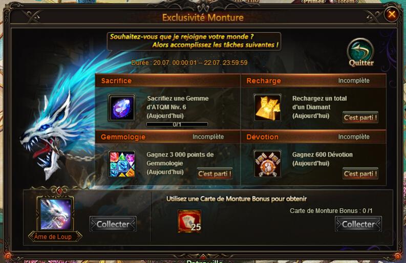Select the Recharge section header
The image size is (406, 263).
click(x=313, y=81)
